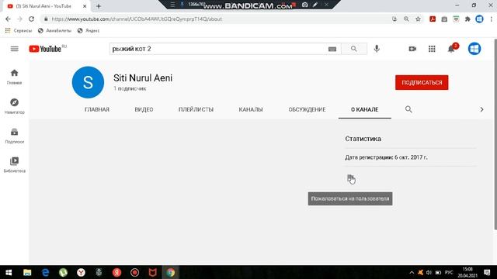Click the Siti Nurul Aeni channel avatar
This screenshot has height=279, width=497.
(88, 82)
